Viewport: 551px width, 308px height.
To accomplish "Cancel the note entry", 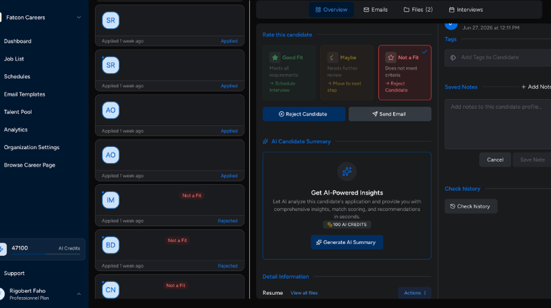I will 495,159.
